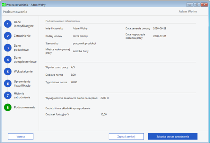Click Data zawarcia umowy label
210x143 pixels.
138,28
